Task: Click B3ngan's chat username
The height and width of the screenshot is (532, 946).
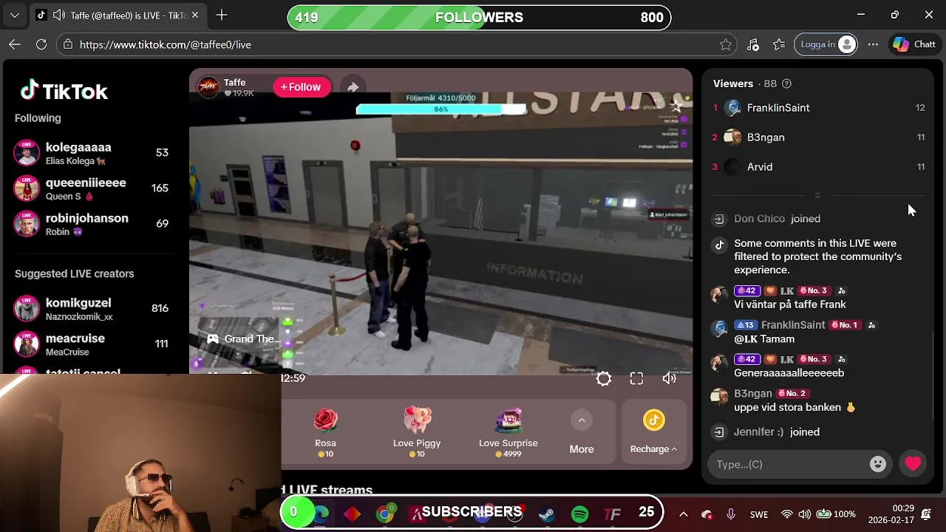Action: (753, 394)
